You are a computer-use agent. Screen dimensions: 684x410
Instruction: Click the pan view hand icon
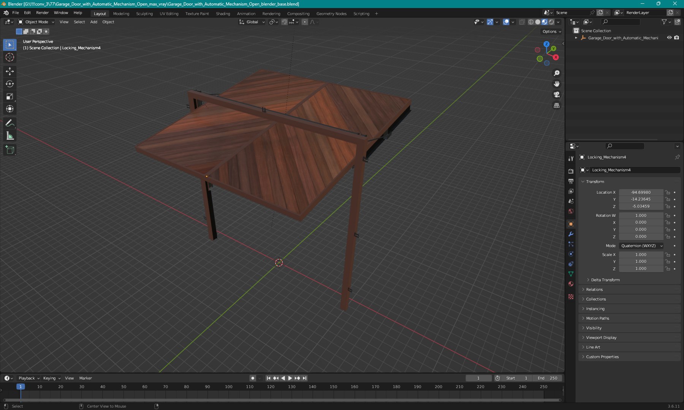pyautogui.click(x=557, y=84)
